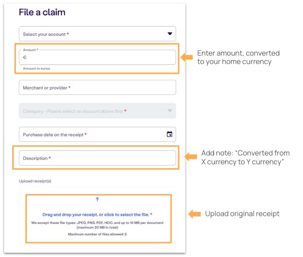
Task: Expand the account dropdown arrow
Action: [x=170, y=34]
